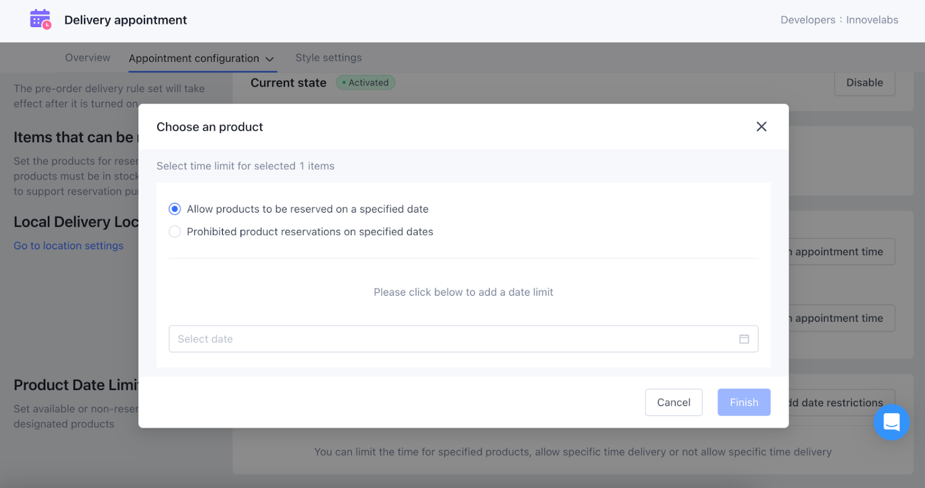Screen dimensions: 925x488
Task: Open the chat support bubble icon
Action: point(891,422)
